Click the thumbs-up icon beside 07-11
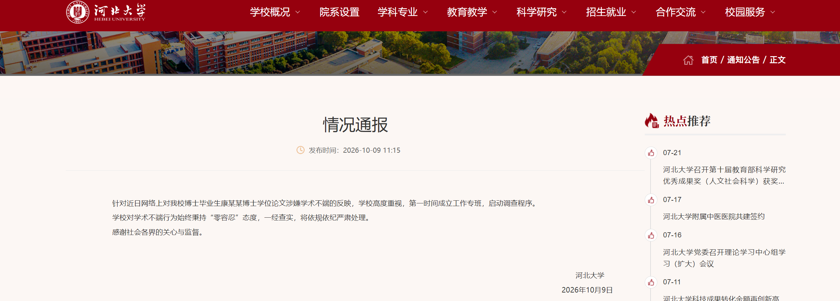Viewport: 840px width, 301px height. click(x=651, y=282)
